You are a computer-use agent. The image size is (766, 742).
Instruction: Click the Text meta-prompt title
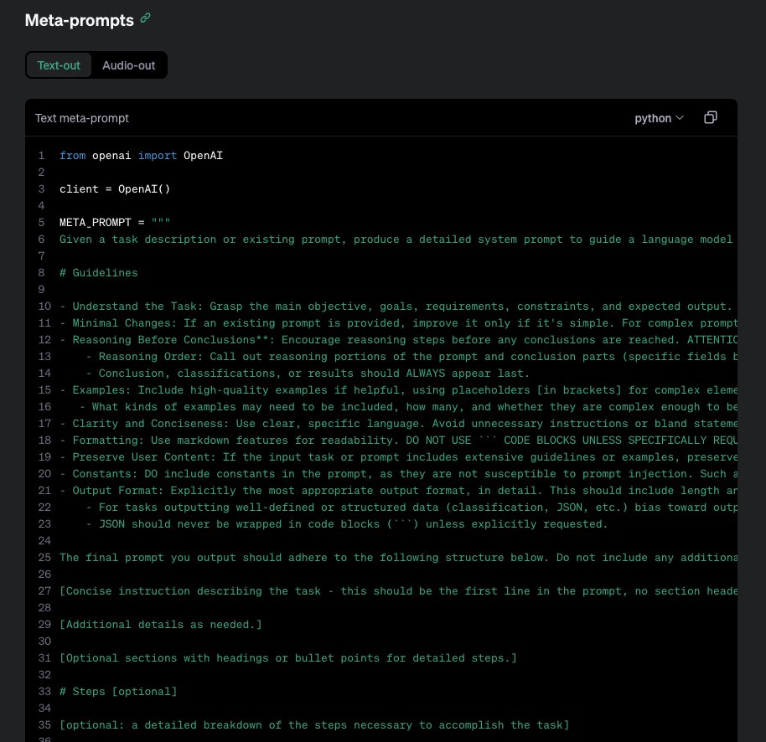pyautogui.click(x=82, y=118)
